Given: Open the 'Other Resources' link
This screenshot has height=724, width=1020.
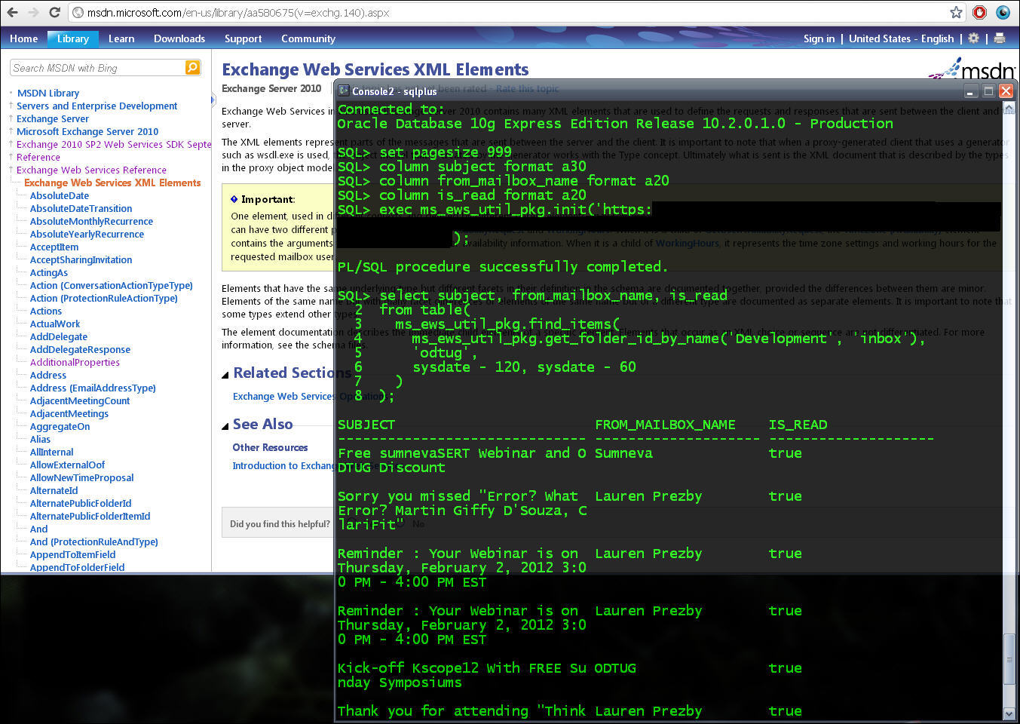Looking at the screenshot, I should [x=270, y=447].
